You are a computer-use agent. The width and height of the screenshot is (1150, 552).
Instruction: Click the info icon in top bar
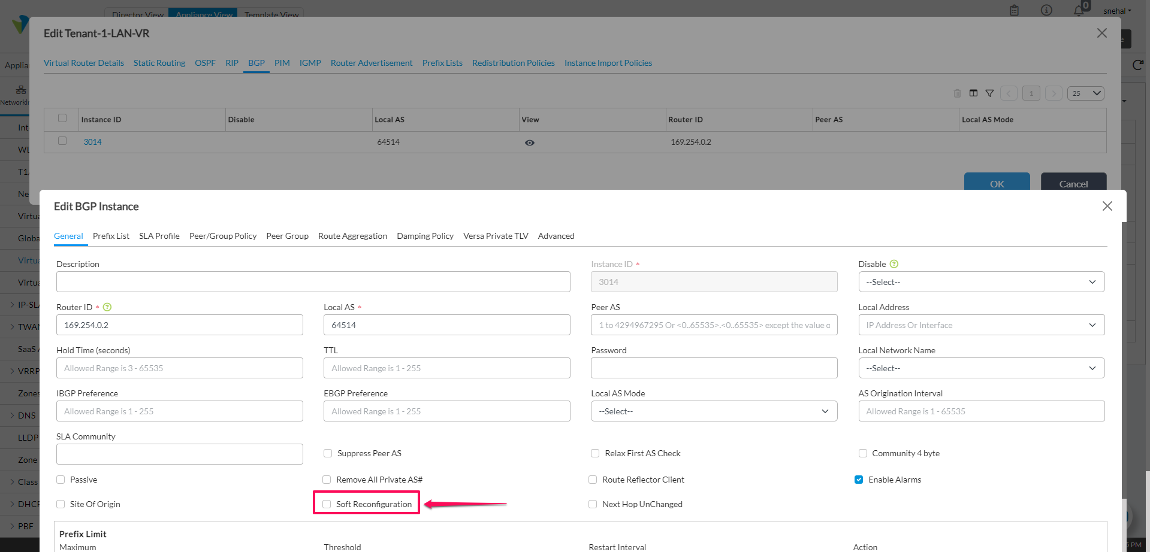[x=1046, y=10]
